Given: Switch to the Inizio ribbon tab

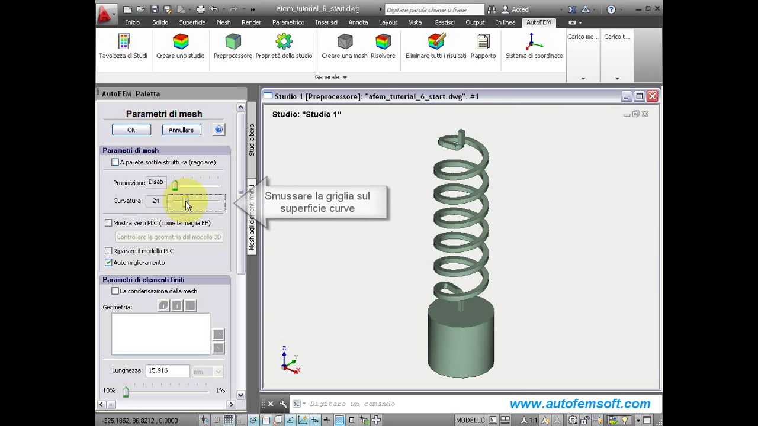Looking at the screenshot, I should point(133,22).
